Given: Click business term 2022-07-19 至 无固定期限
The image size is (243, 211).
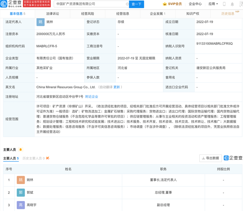Looking at the screenshot, I should coord(136,58).
